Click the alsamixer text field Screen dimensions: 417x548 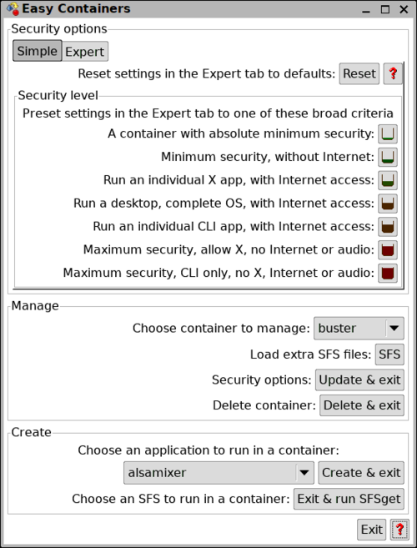point(209,473)
